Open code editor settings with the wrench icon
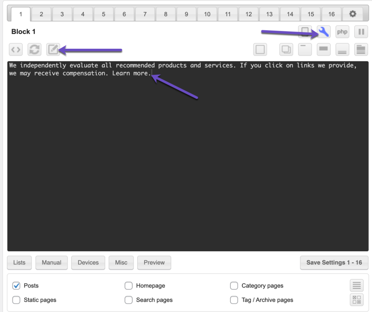The image size is (372, 312). [324, 32]
